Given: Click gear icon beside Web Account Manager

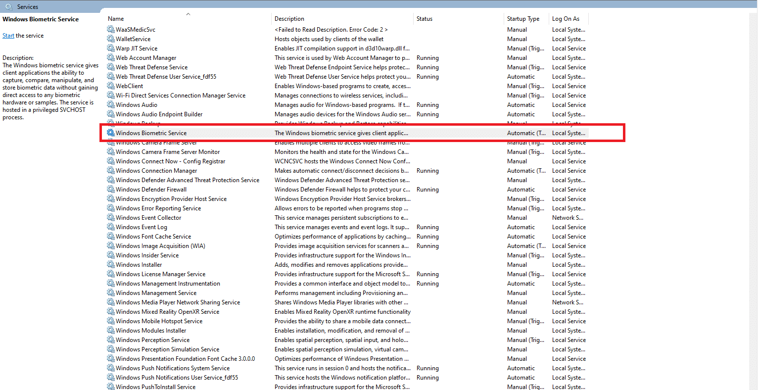Looking at the screenshot, I should (x=111, y=58).
